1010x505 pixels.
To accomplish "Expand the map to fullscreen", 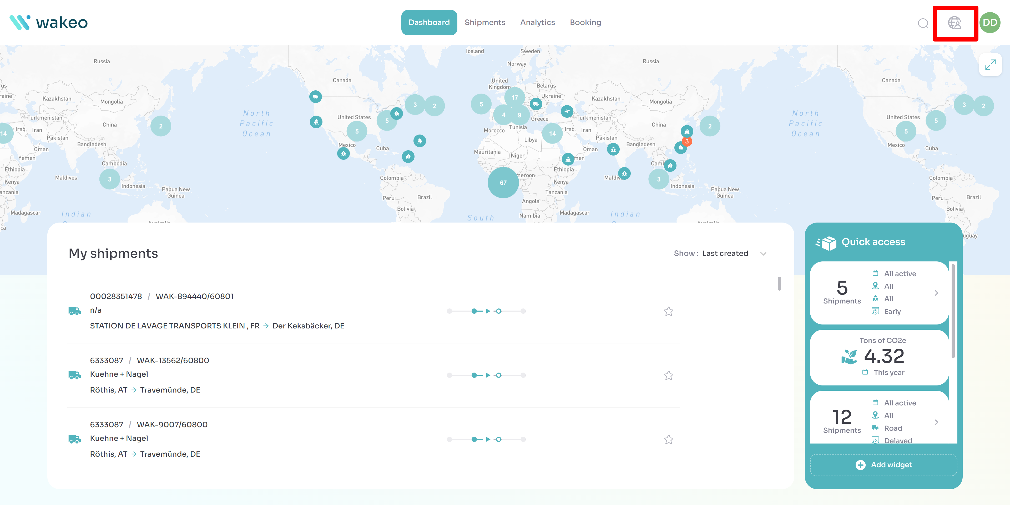I will (990, 65).
